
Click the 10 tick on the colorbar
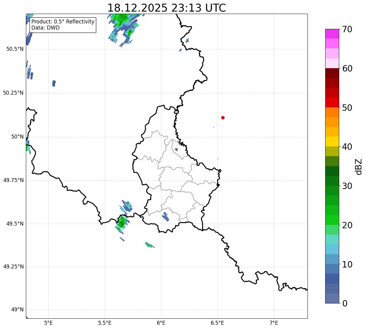coord(347,264)
